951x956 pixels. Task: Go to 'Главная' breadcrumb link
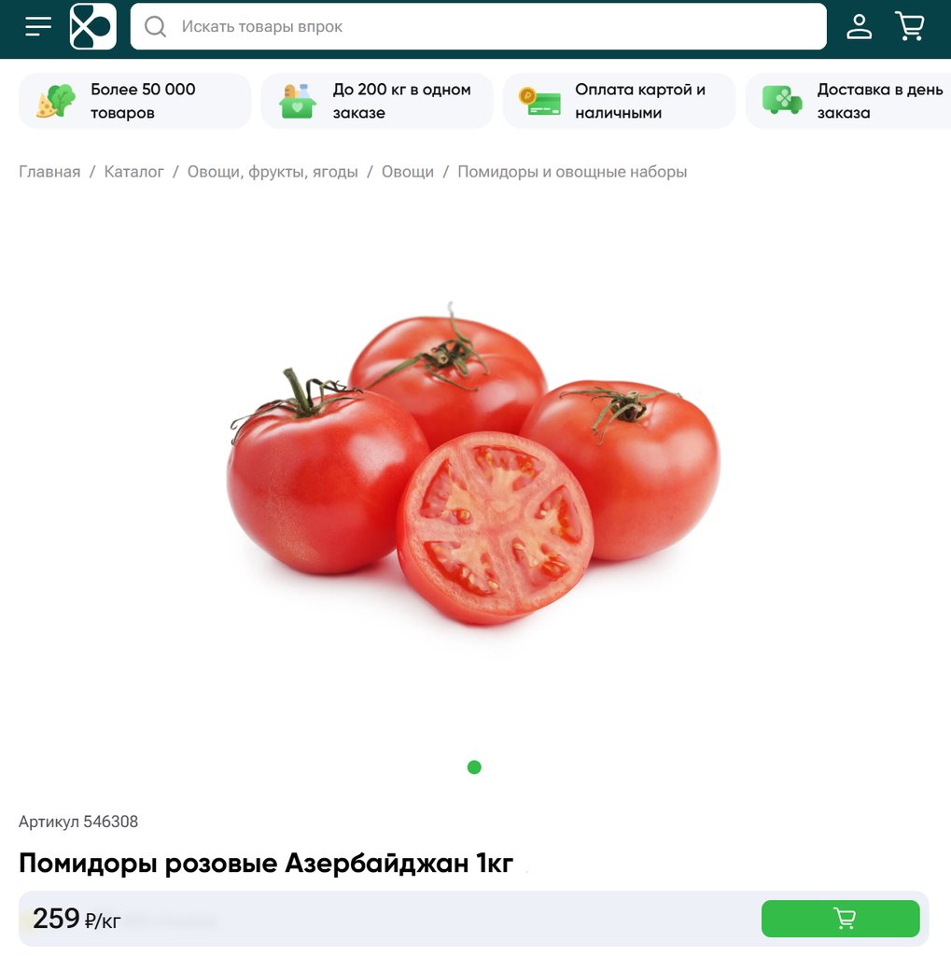[49, 172]
